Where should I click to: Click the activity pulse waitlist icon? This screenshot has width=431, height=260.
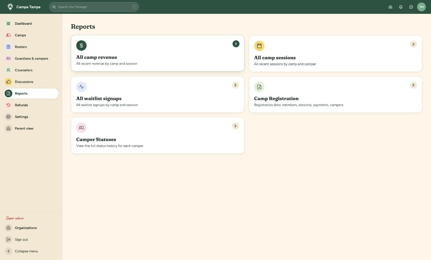pos(81,87)
